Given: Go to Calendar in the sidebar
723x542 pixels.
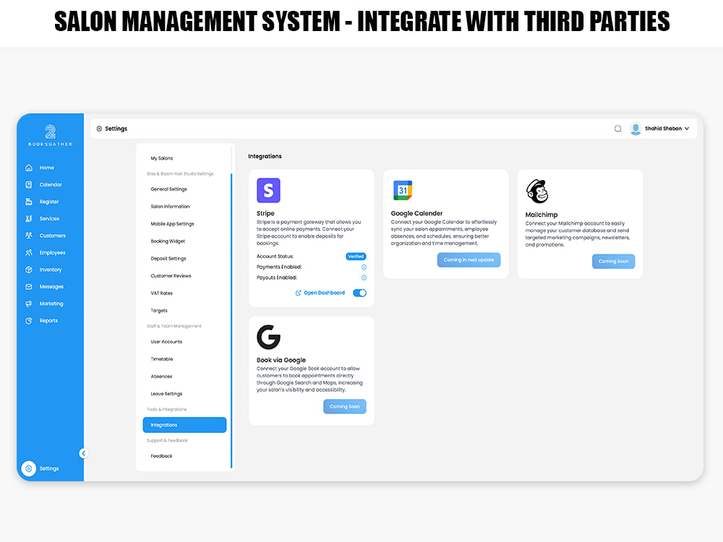Looking at the screenshot, I should click(x=51, y=185).
